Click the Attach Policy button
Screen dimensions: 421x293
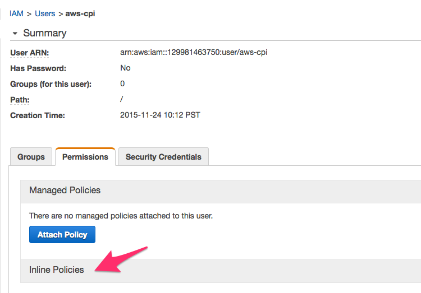click(62, 235)
